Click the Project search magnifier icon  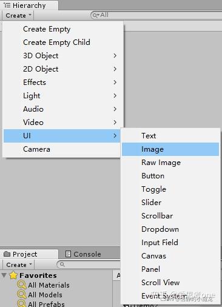tap(62, 265)
